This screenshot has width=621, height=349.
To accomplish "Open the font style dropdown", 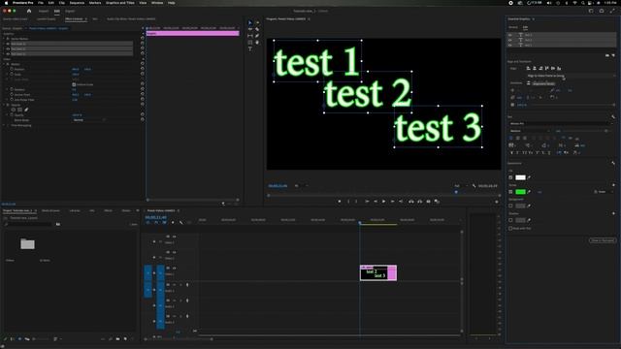I will coord(530,131).
